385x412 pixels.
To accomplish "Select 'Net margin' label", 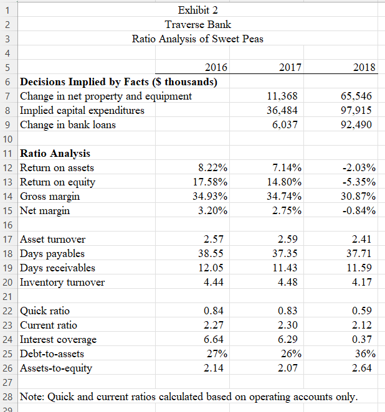I will click(x=45, y=211).
